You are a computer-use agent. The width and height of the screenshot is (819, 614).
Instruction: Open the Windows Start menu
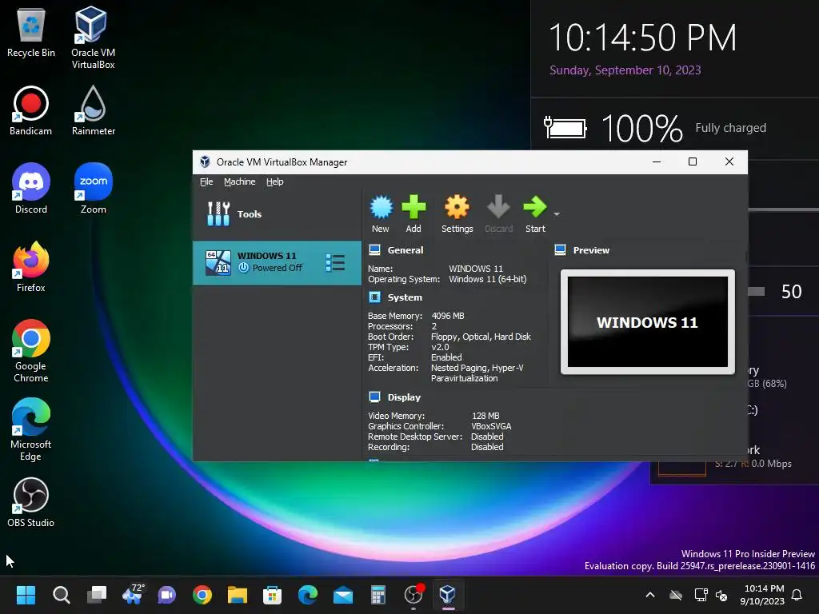[26, 595]
